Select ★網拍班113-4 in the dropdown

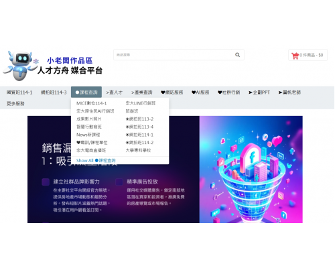click(x=139, y=127)
